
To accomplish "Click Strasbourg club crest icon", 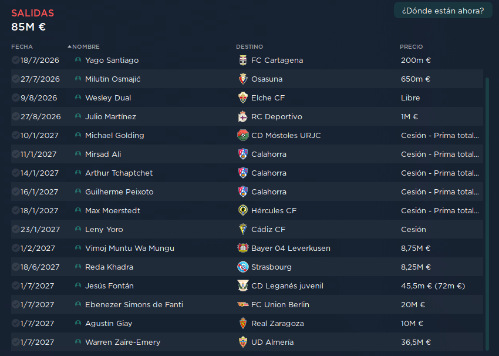I will coord(243,267).
